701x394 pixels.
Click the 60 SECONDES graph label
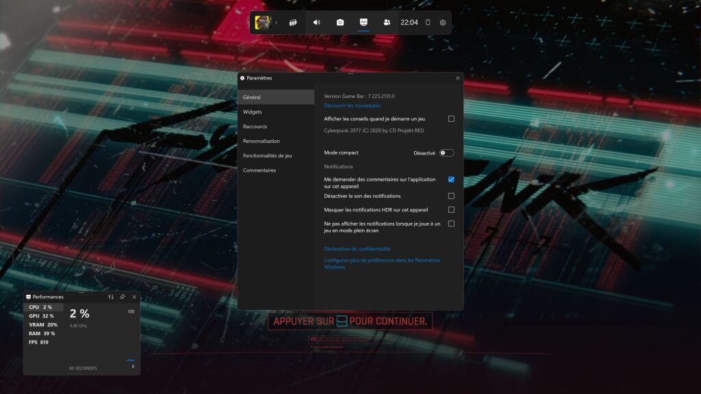point(83,368)
